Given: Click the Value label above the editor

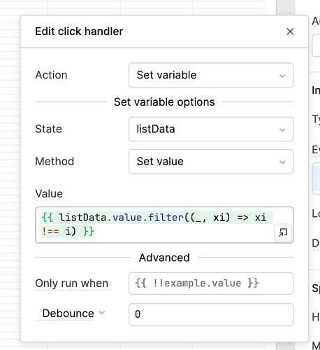Looking at the screenshot, I should [x=49, y=194].
